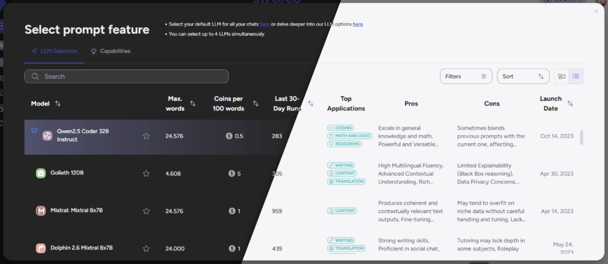Click the CODING application tag
The image size is (608, 264).
[x=340, y=128]
